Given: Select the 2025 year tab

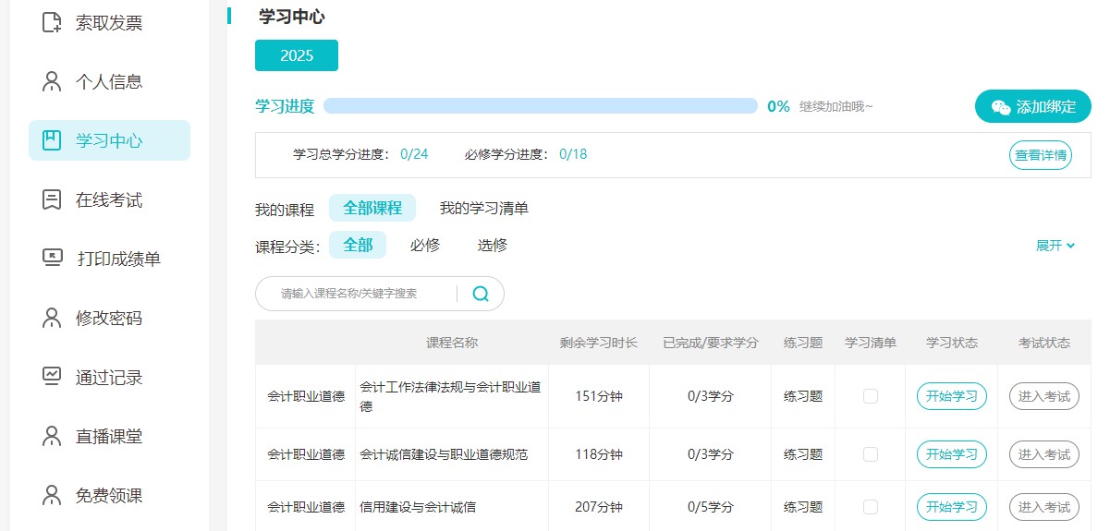Looking at the screenshot, I should click(297, 55).
